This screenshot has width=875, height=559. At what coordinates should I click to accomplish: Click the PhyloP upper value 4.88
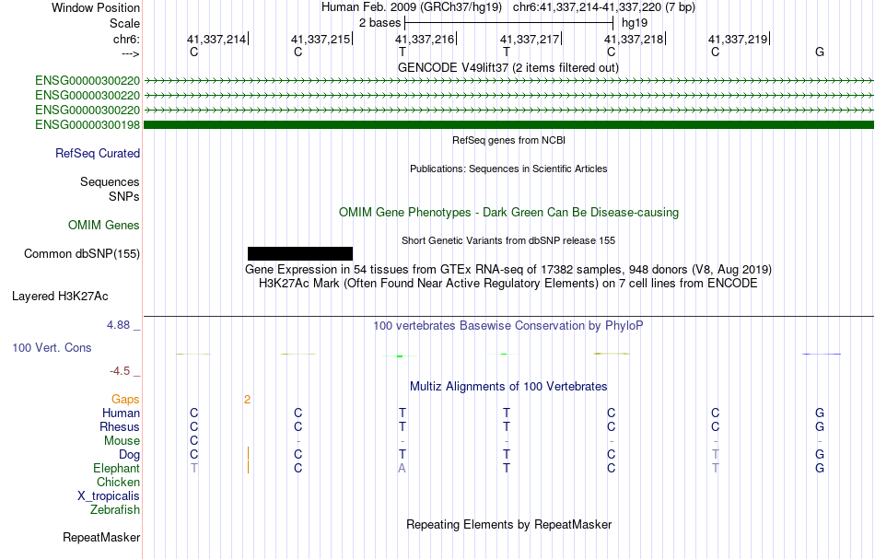[118, 325]
